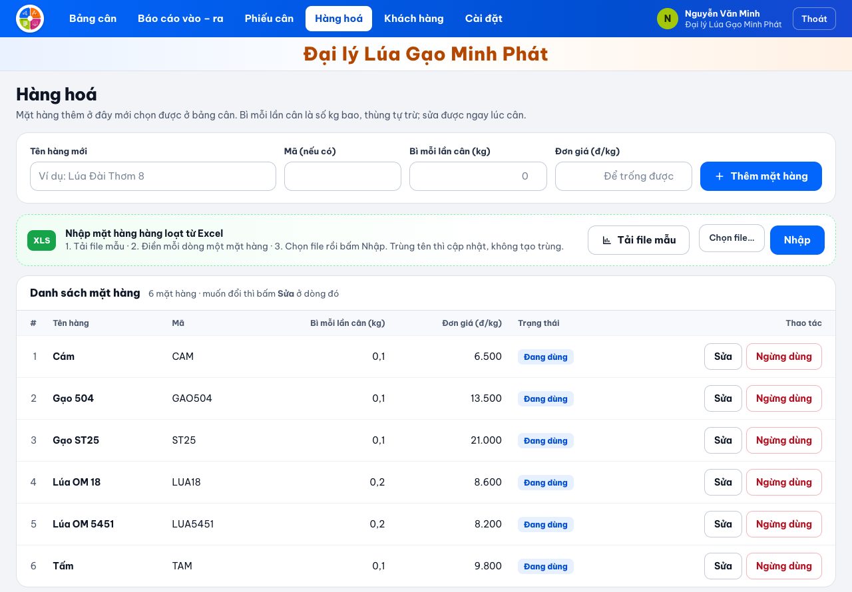This screenshot has width=852, height=592.
Task: Click user name Nguyễn Văn Minh
Action: [x=722, y=13]
